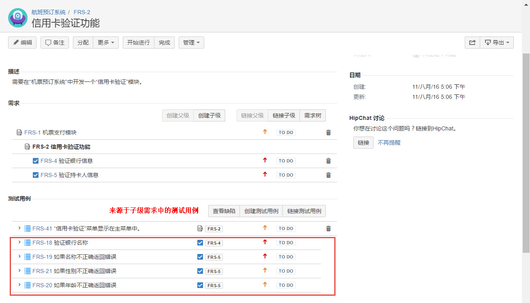Click the checkbox icon in FRS-20 row
The height and width of the screenshot is (303, 530).
click(200, 285)
